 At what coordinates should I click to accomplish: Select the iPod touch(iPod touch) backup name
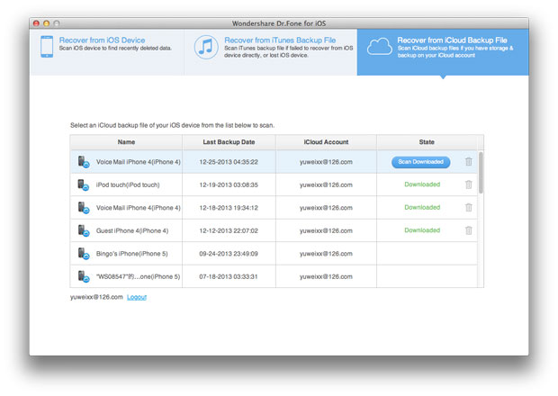(x=128, y=185)
